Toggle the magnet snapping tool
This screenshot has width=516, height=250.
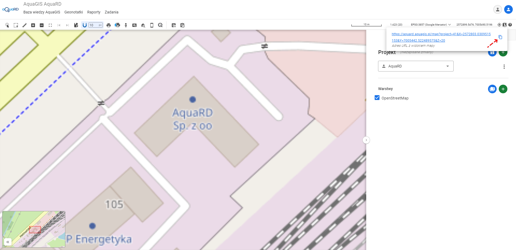click(x=84, y=25)
